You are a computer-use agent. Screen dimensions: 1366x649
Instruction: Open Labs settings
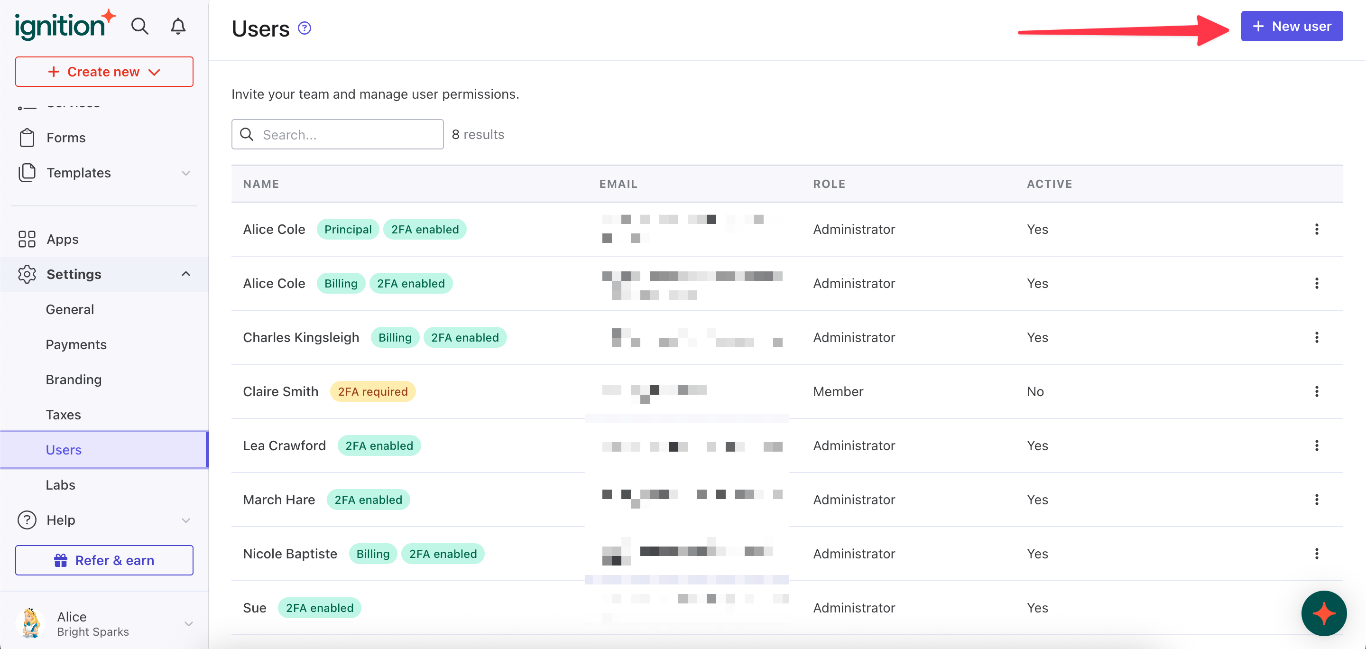pyautogui.click(x=60, y=485)
